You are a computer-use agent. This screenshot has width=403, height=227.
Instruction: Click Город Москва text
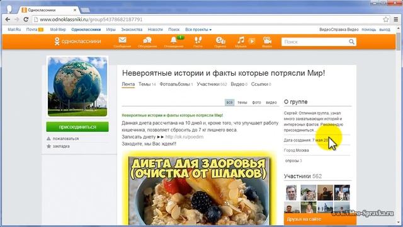(x=297, y=150)
